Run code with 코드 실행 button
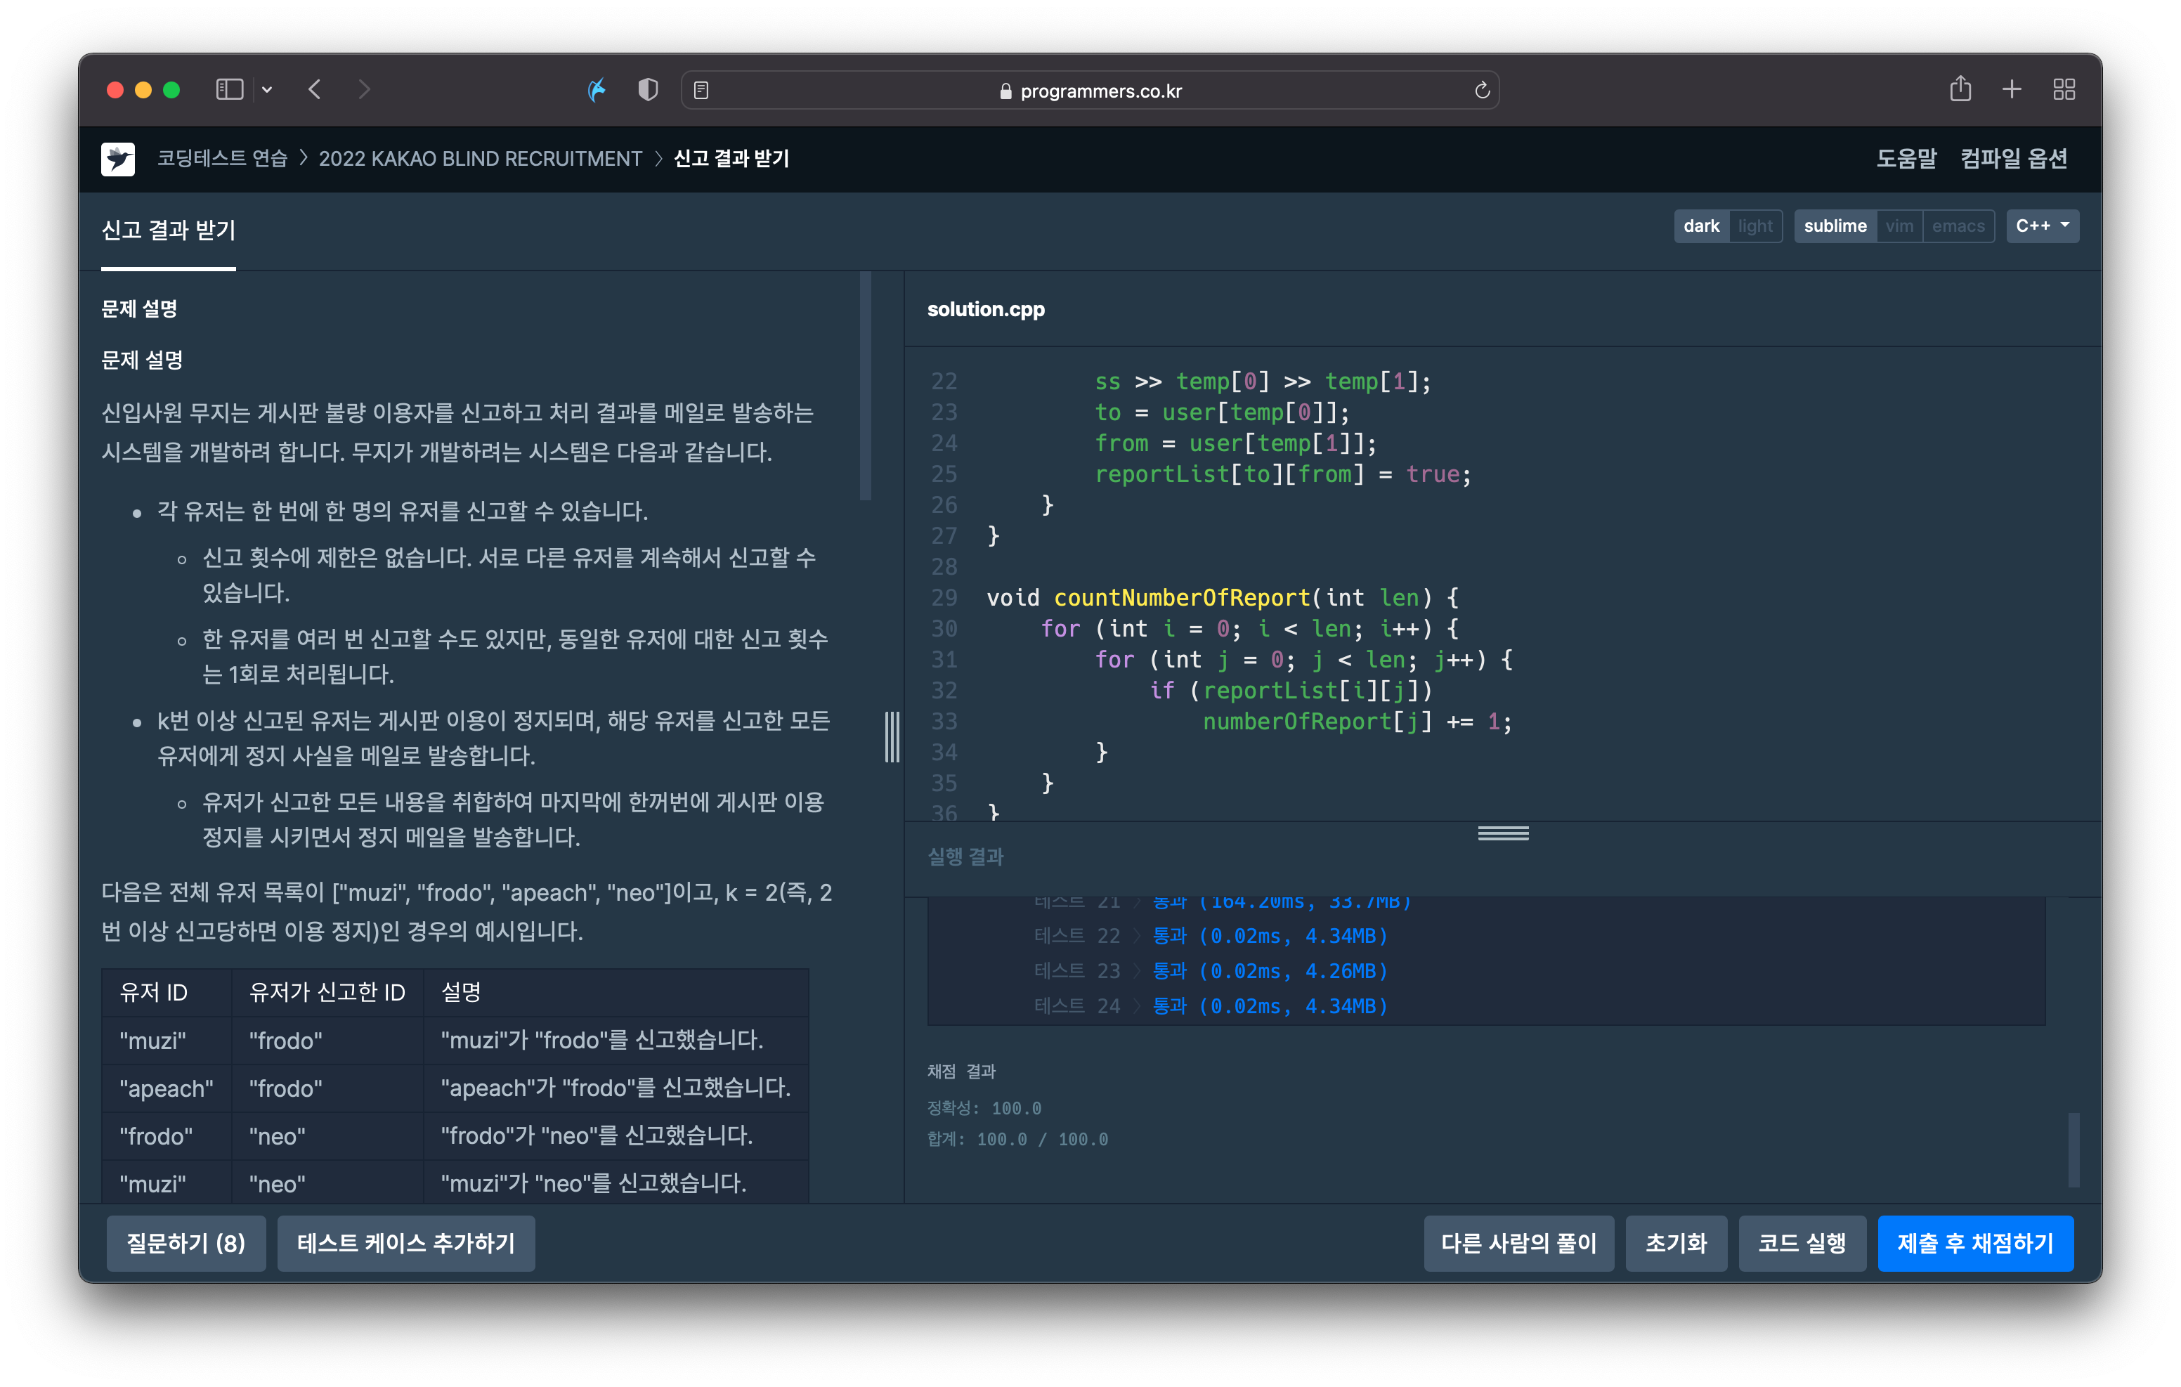Screen dimensions: 2181x1387 click(x=1802, y=1243)
